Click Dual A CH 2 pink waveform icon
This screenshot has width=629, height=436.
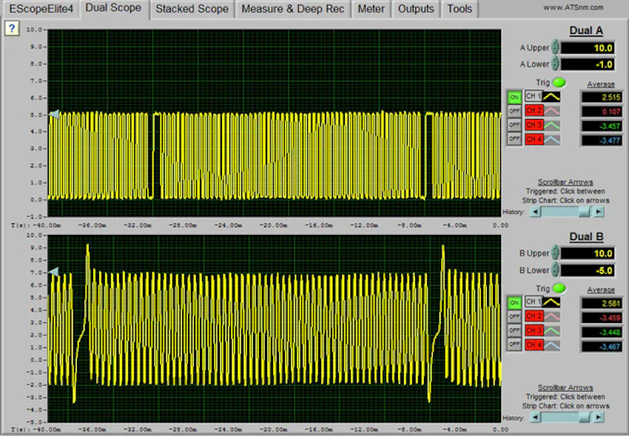[551, 111]
